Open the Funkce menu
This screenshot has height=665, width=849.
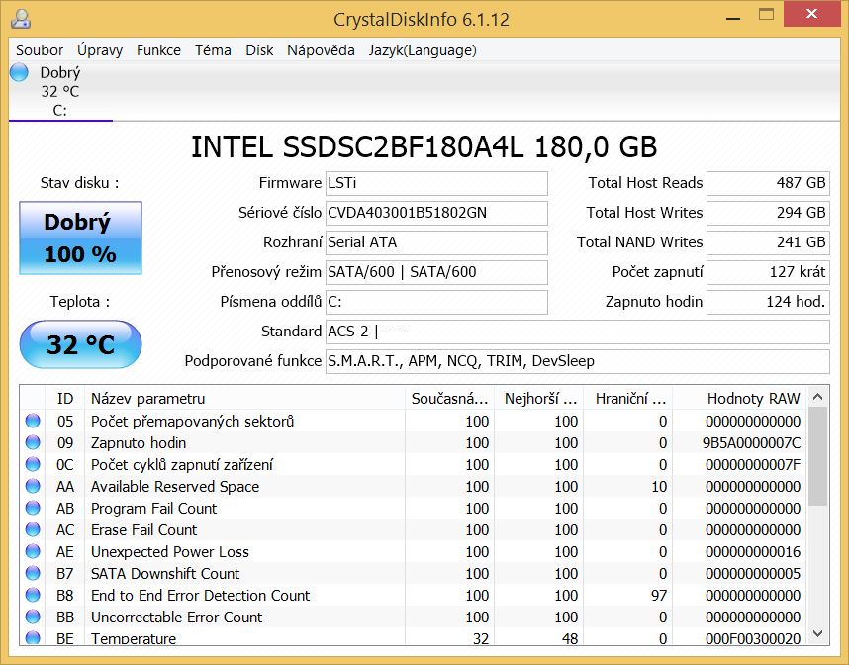tap(158, 50)
